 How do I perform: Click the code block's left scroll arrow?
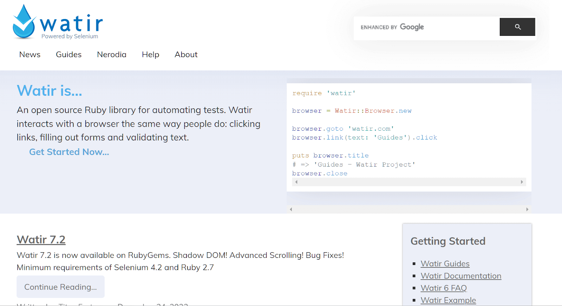click(x=296, y=182)
